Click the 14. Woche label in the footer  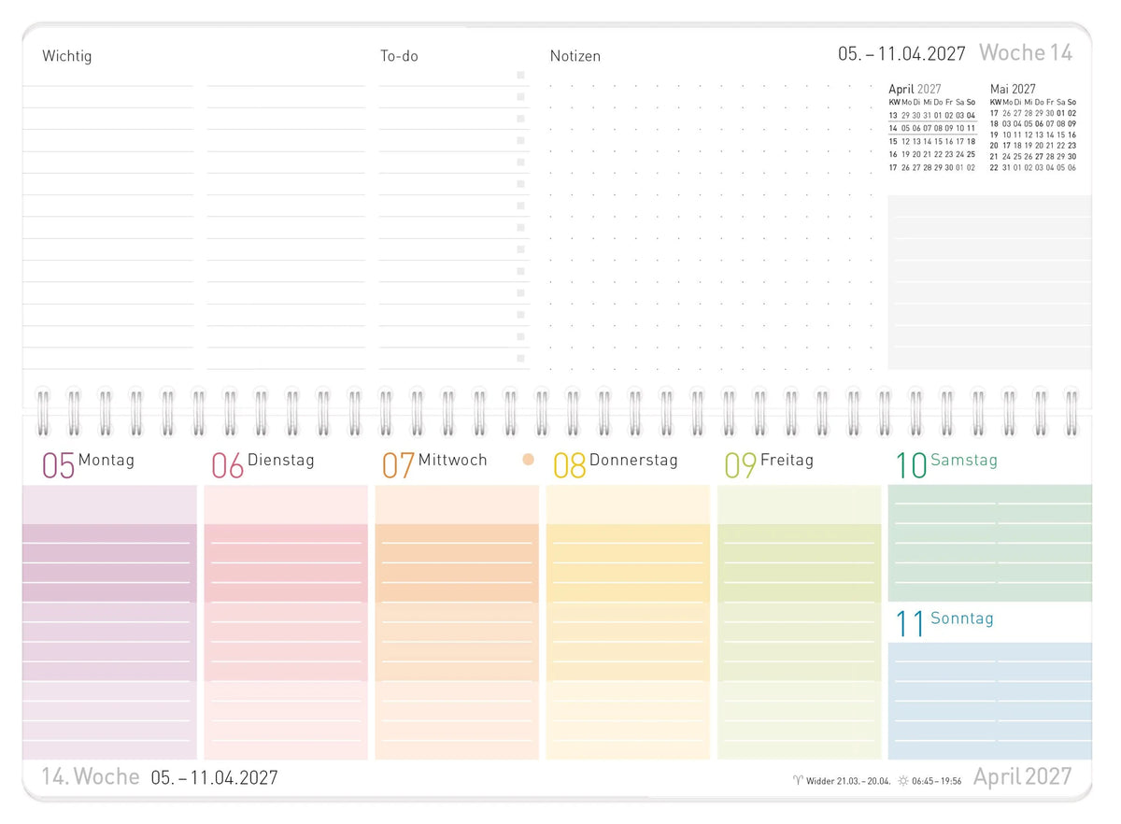91,776
